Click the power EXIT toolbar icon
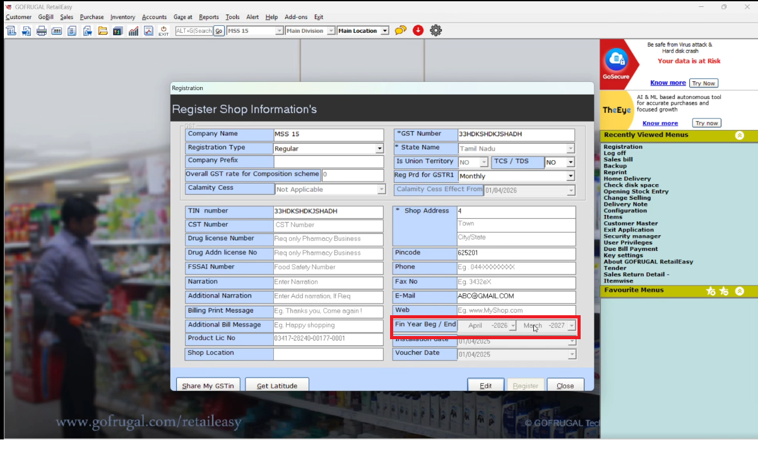The height and width of the screenshot is (476, 758). tap(163, 31)
